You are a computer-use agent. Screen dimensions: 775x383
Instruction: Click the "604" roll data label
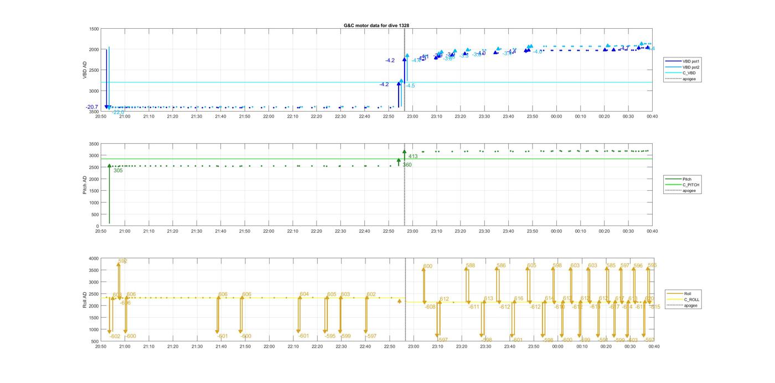(304, 294)
